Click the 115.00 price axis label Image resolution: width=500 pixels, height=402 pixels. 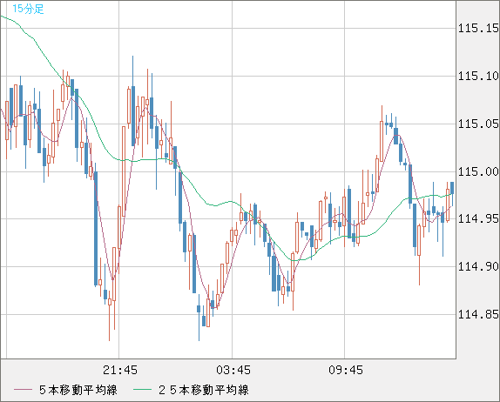tap(478, 171)
